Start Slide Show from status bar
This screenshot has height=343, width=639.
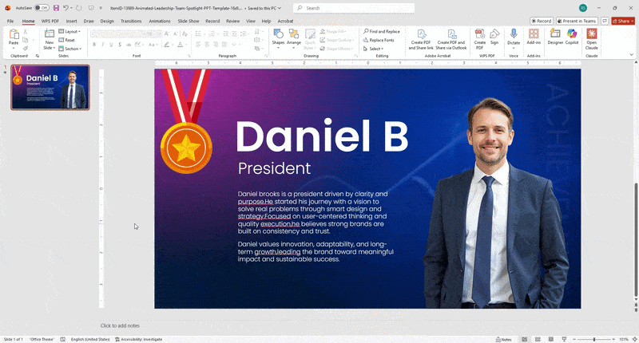(564, 339)
